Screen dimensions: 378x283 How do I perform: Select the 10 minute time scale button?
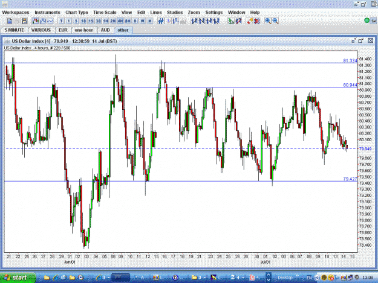[x=83, y=21]
